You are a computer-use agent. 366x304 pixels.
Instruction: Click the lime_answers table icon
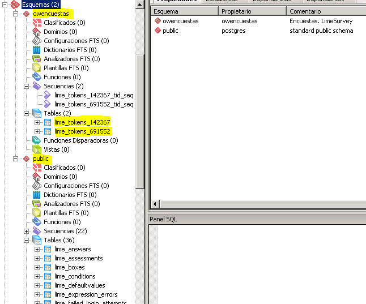(x=48, y=249)
